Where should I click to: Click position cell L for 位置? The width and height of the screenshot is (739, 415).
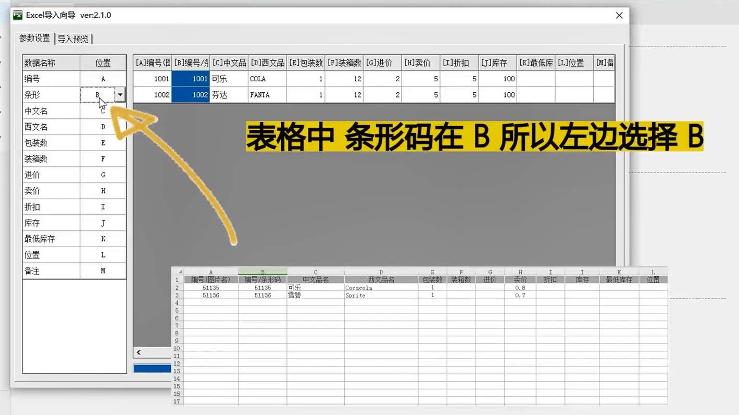[103, 255]
